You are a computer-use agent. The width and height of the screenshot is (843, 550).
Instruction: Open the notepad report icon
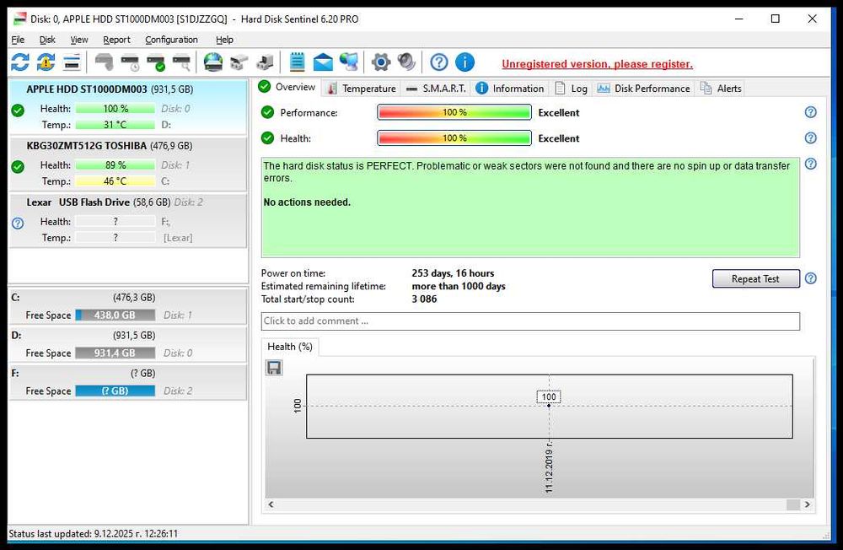tap(297, 62)
